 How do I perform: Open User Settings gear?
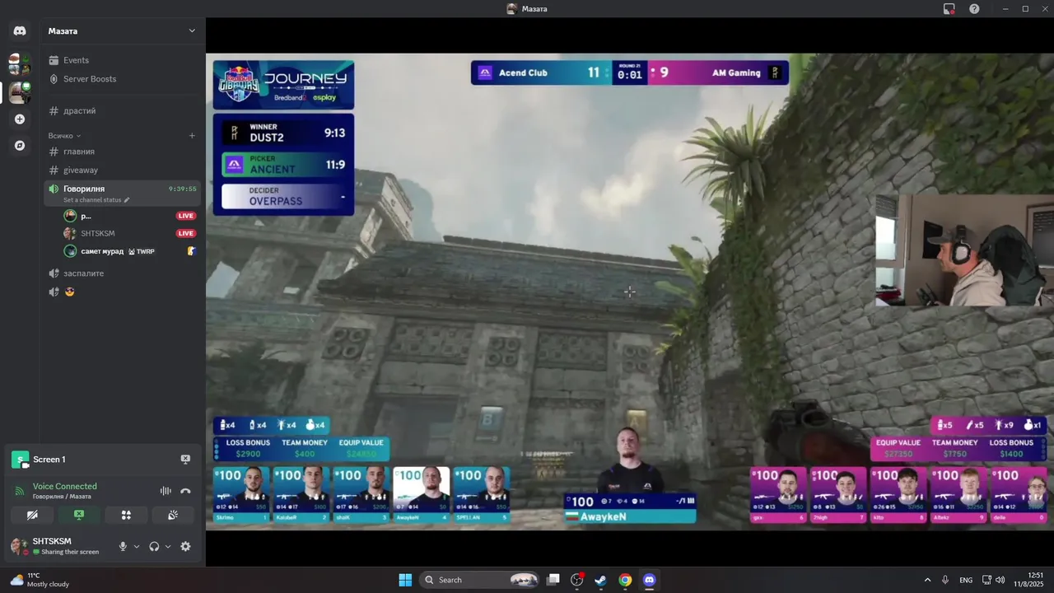point(185,546)
